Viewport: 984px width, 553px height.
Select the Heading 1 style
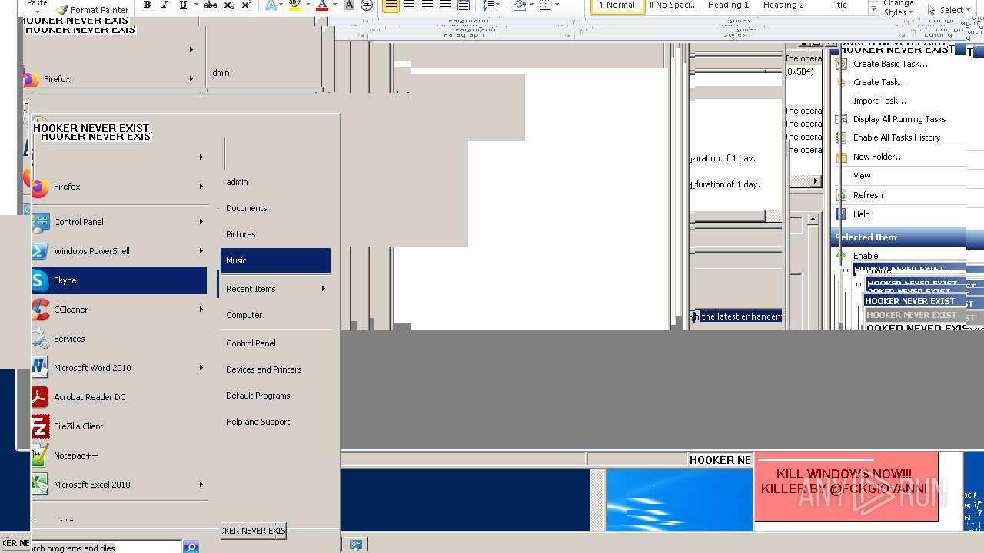pyautogui.click(x=728, y=5)
